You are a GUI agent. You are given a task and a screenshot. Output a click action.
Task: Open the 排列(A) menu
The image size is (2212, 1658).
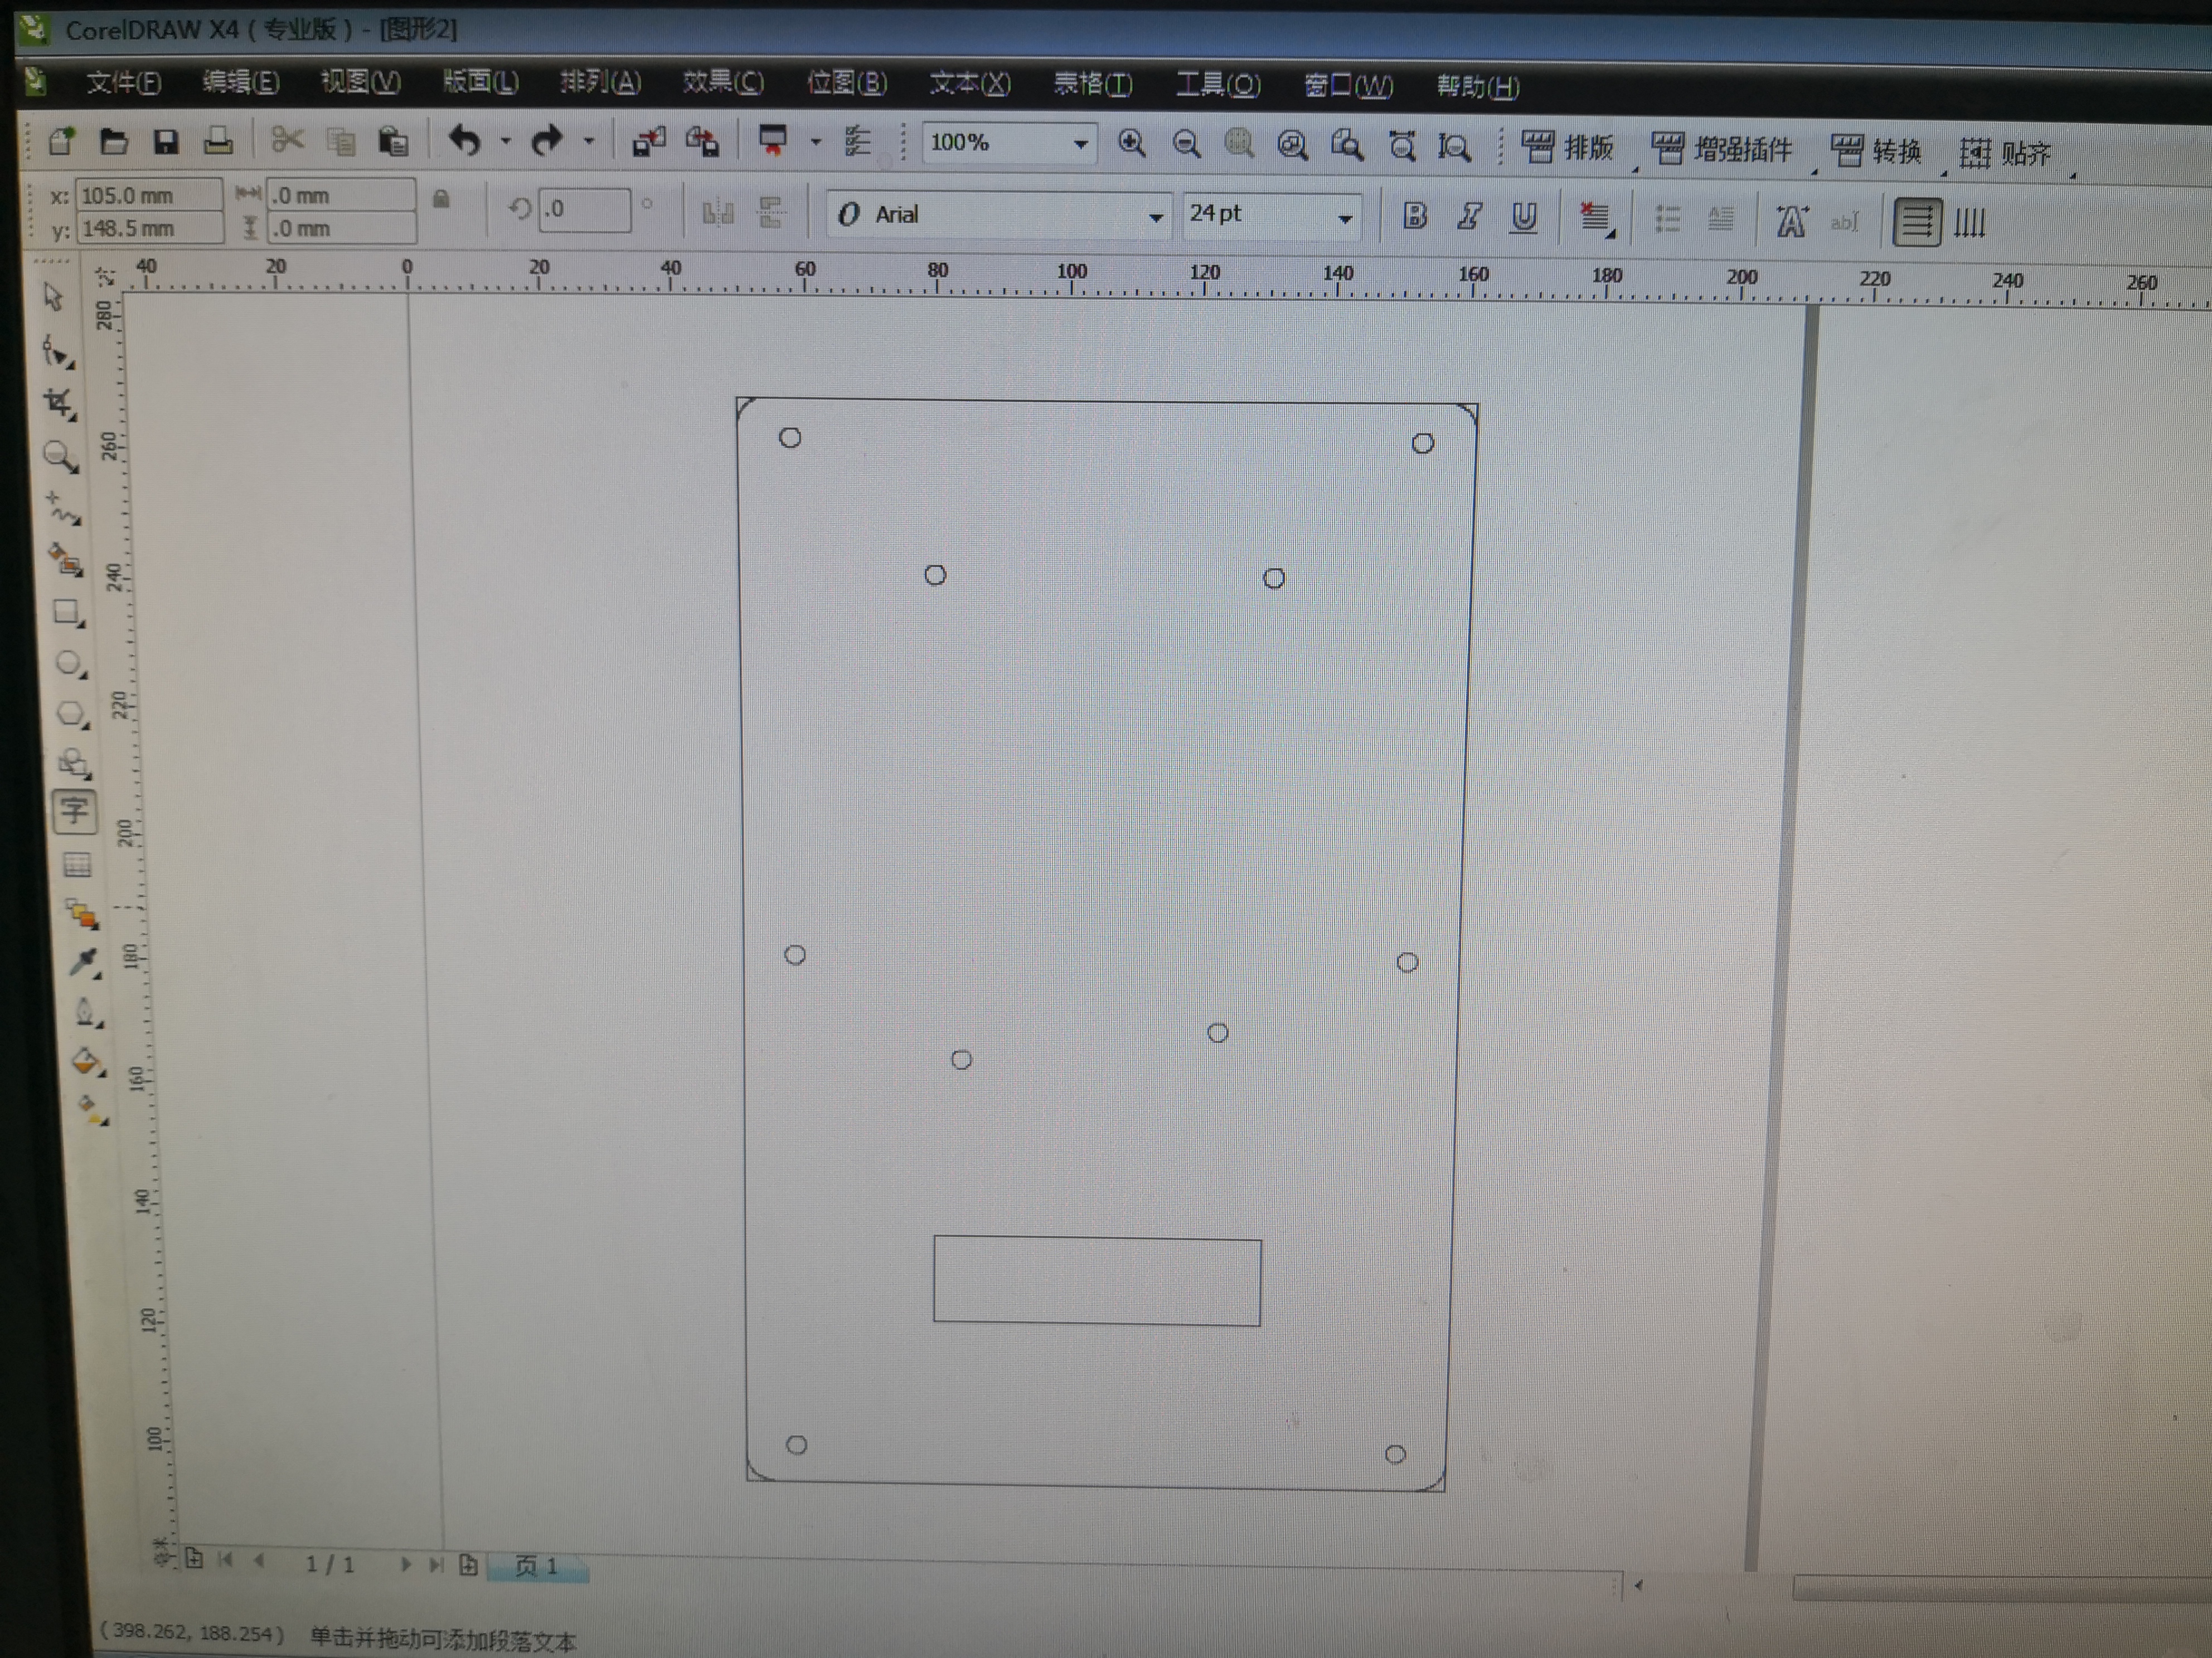(x=600, y=82)
